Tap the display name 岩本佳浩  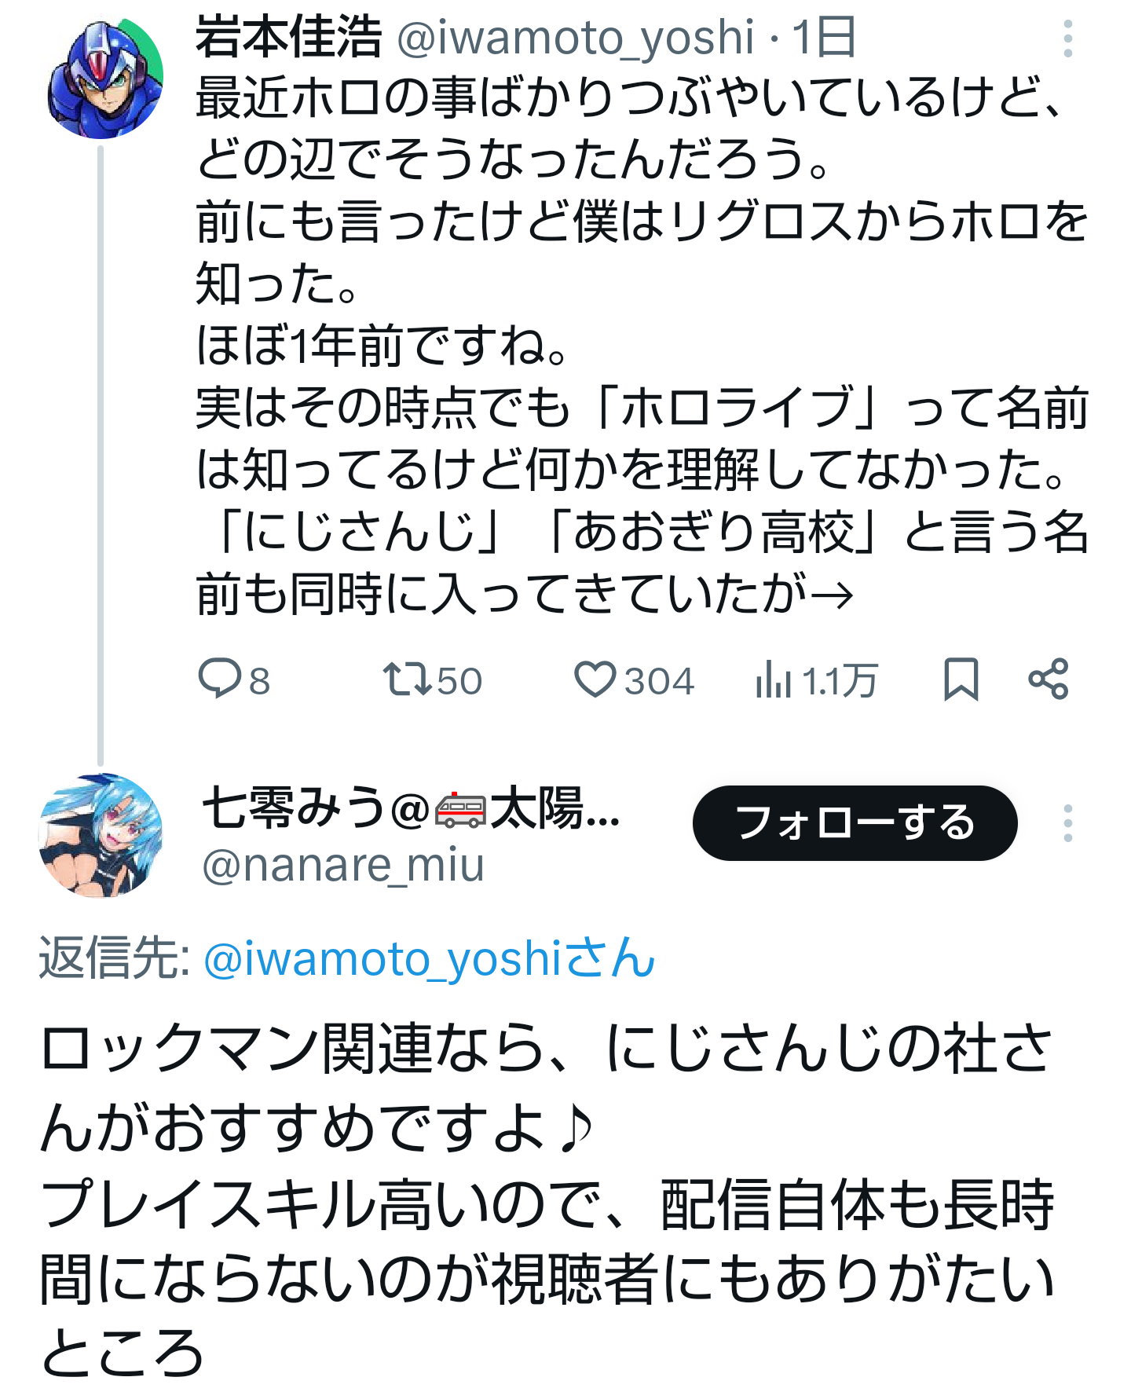[288, 37]
